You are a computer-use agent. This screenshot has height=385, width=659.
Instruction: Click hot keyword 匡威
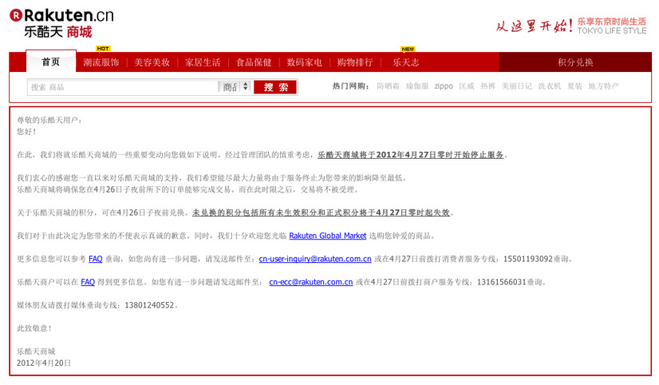point(467,86)
